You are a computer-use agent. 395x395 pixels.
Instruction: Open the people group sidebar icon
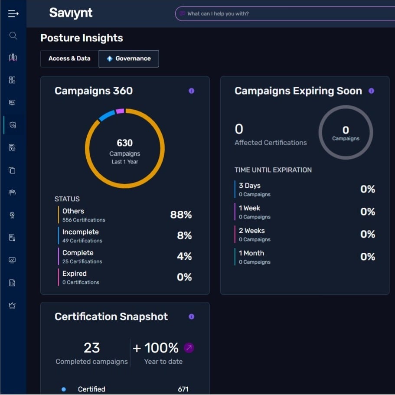point(12,193)
